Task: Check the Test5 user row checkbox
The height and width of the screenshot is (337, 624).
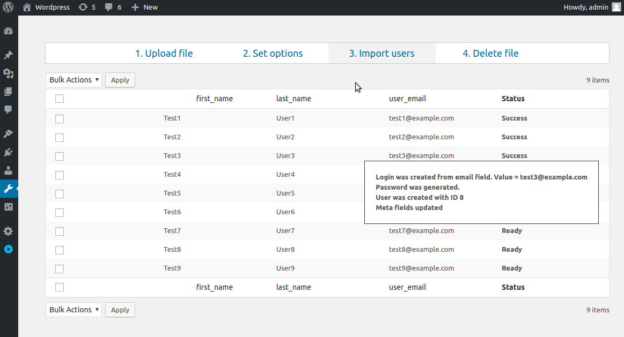Action: [x=60, y=193]
